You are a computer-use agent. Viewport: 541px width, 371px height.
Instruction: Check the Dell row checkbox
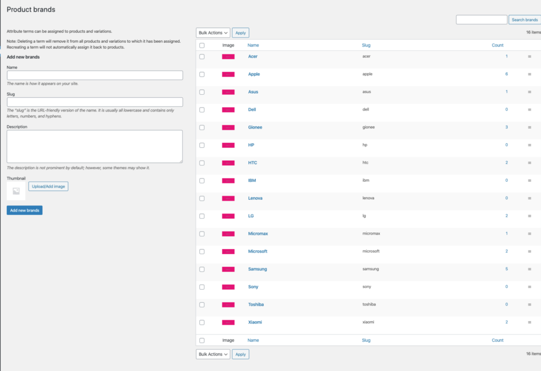(x=202, y=110)
